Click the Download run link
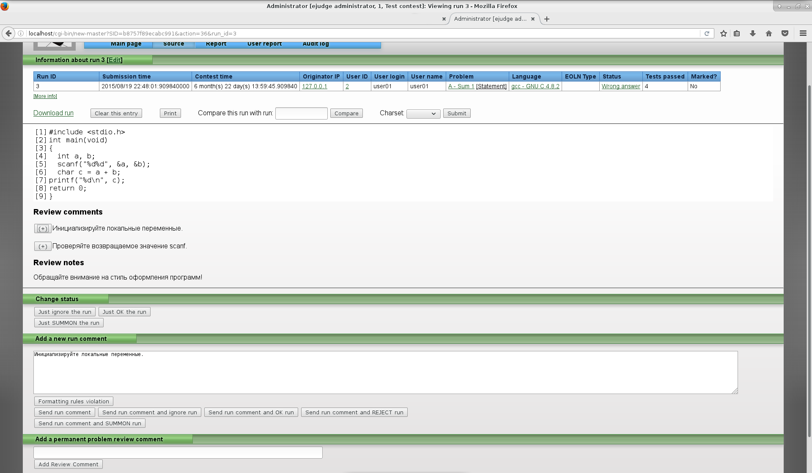The height and width of the screenshot is (473, 812). pos(53,113)
